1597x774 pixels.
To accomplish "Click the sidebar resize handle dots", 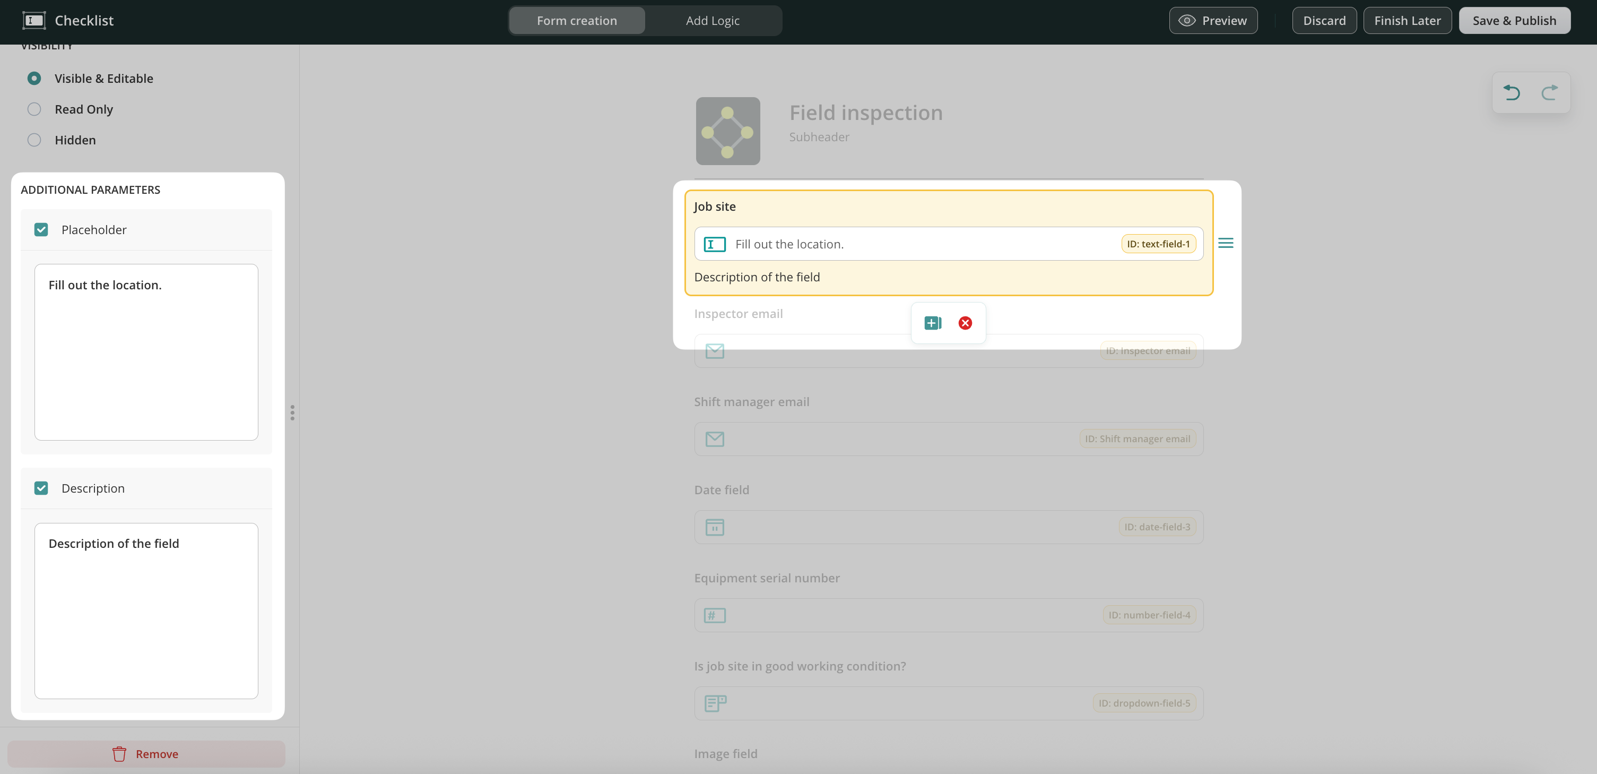I will (292, 412).
